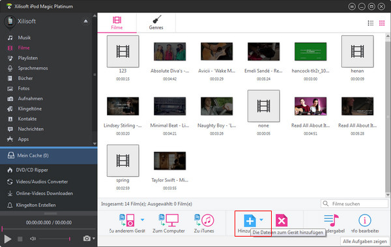The width and height of the screenshot is (391, 247).
Task: Click the pink delete file icon
Action: tap(282, 220)
